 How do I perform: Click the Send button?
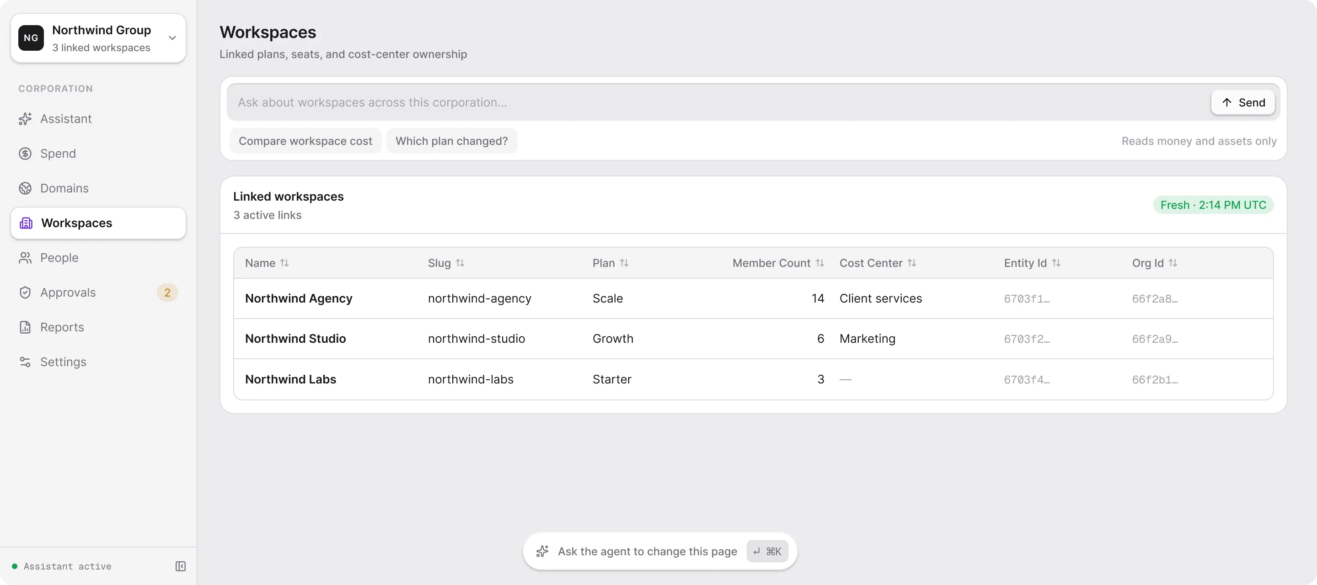[x=1243, y=102]
